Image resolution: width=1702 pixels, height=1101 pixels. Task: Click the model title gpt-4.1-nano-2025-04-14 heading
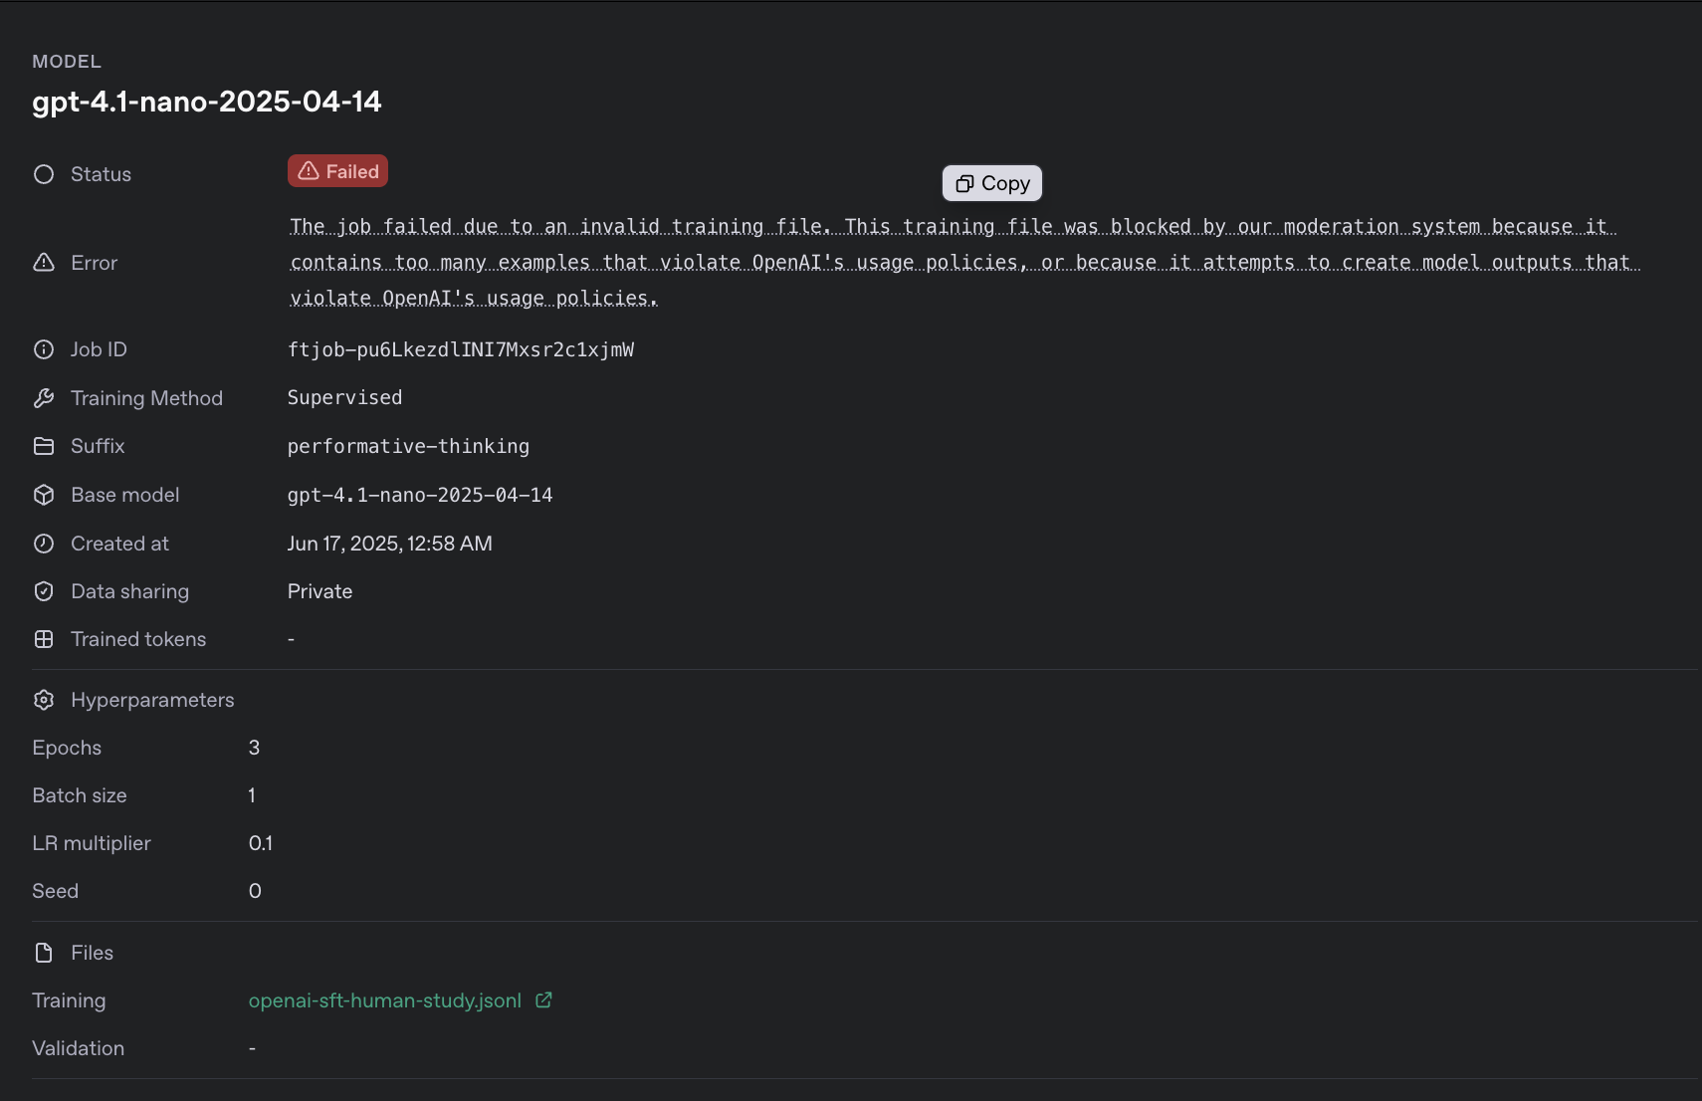[207, 102]
